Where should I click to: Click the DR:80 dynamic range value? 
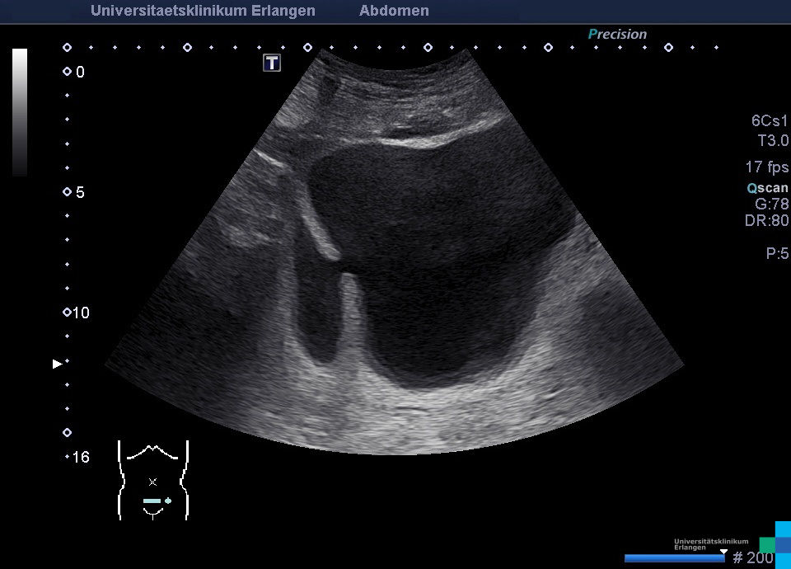point(766,221)
